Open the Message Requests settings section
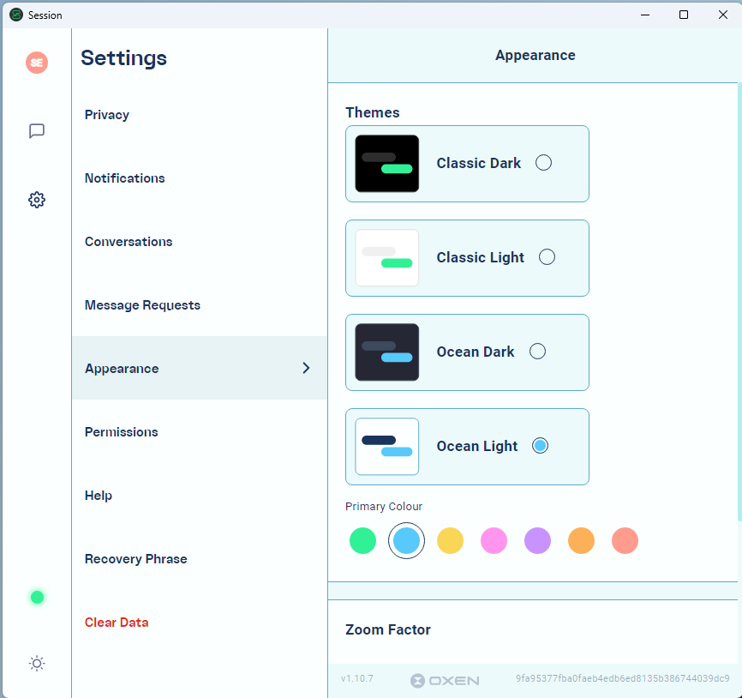Viewport: 742px width, 698px height. tap(200, 305)
